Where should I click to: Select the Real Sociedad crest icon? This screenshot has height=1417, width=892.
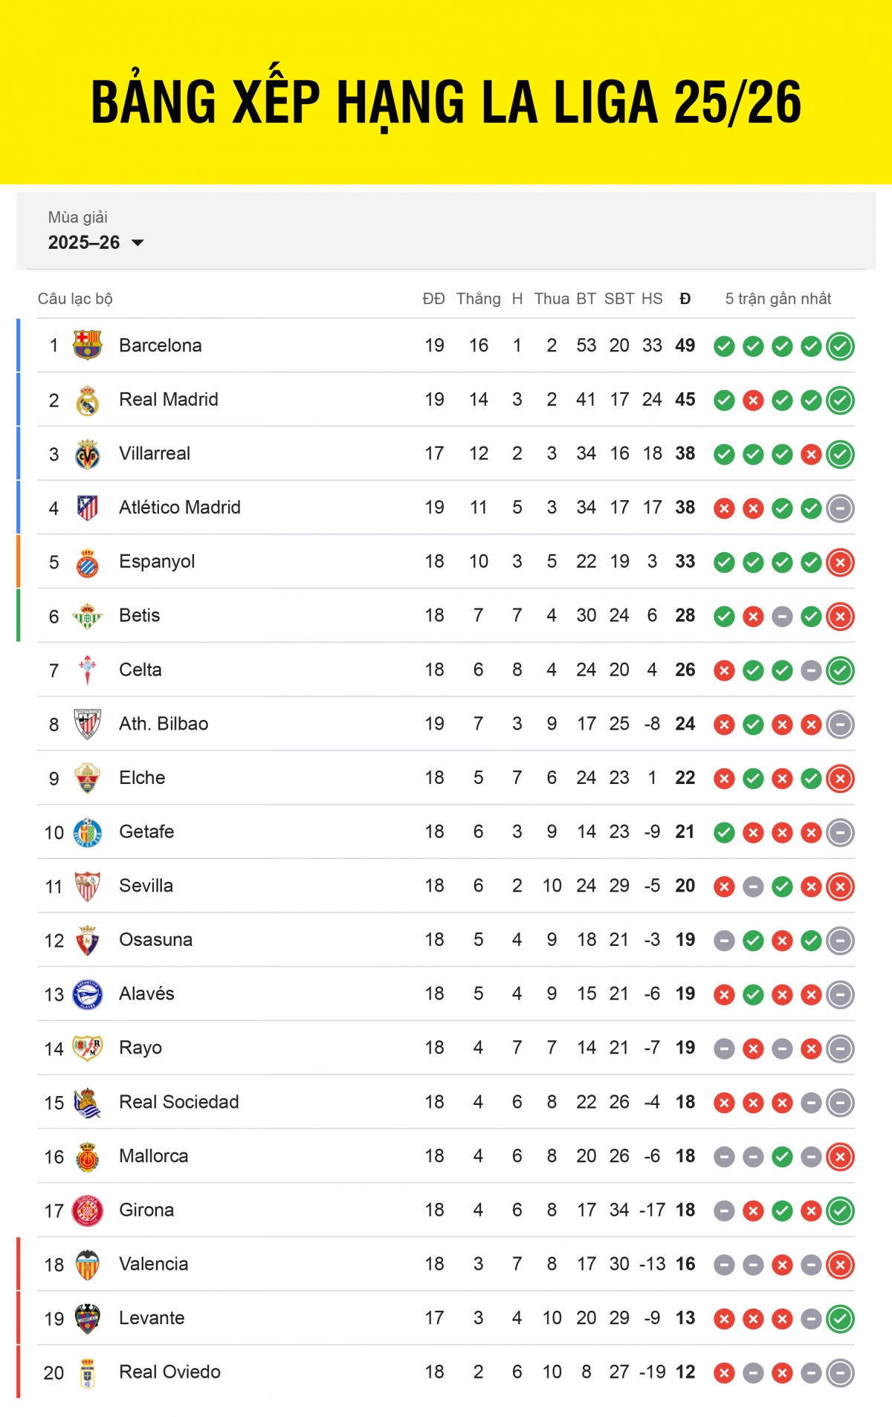tap(87, 1102)
